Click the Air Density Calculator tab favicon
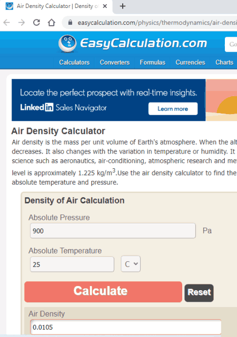This screenshot has height=337, width=237. pos(9,6)
